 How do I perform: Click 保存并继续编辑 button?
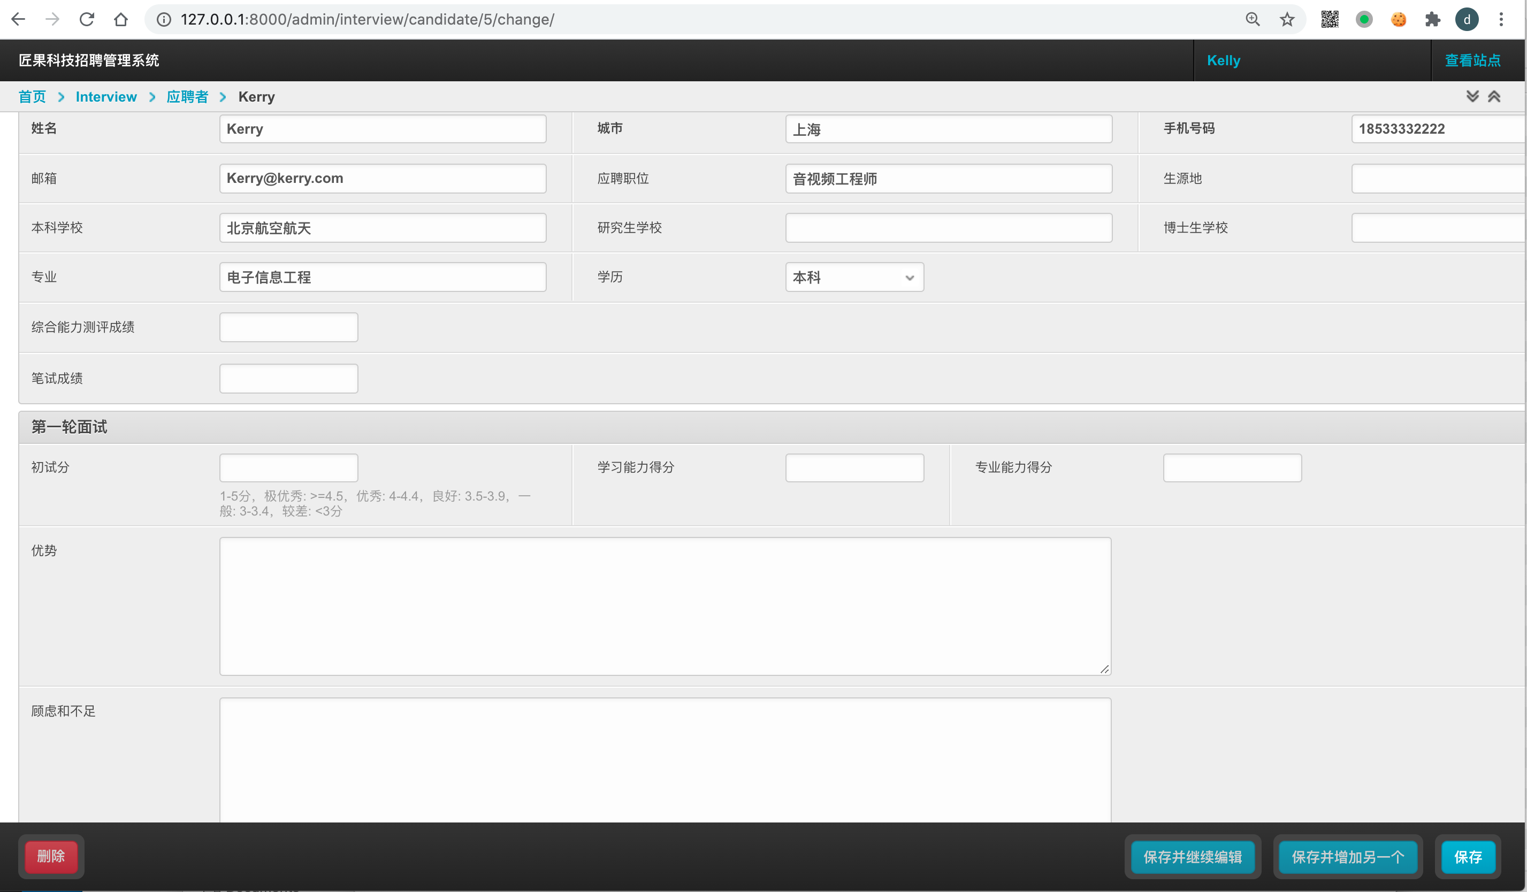(x=1192, y=857)
